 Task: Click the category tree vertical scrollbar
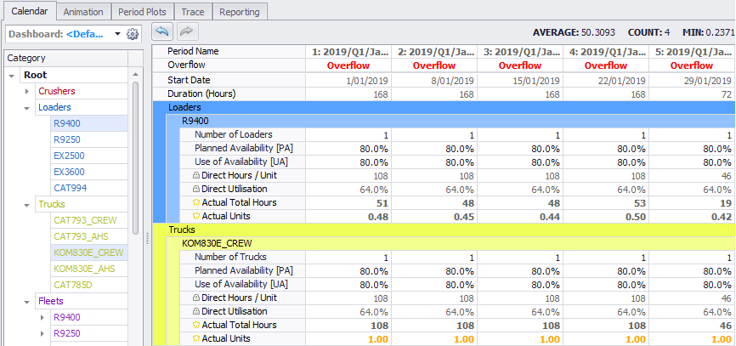tap(137, 170)
